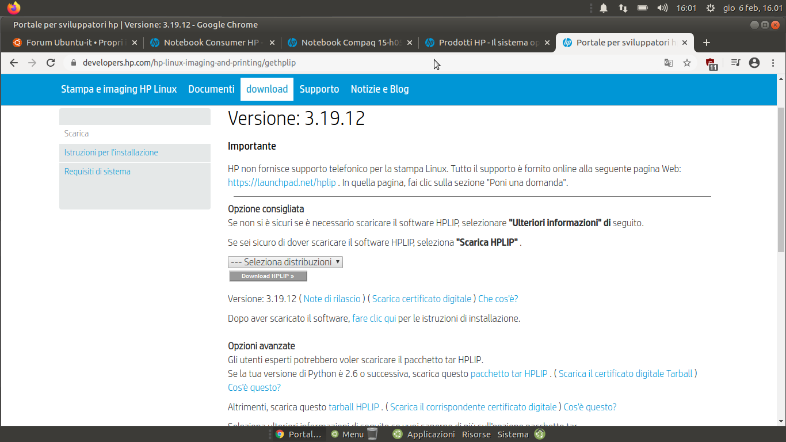Click the 16:01 clock in top panel
Screen dimensions: 786x442
686,8
